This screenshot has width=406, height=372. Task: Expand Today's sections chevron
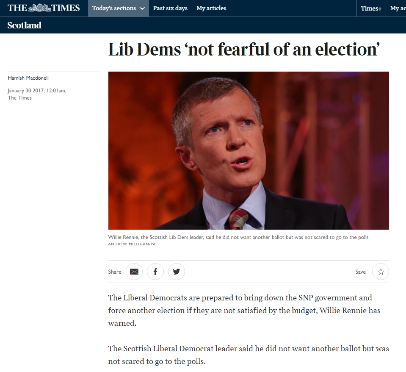142,8
